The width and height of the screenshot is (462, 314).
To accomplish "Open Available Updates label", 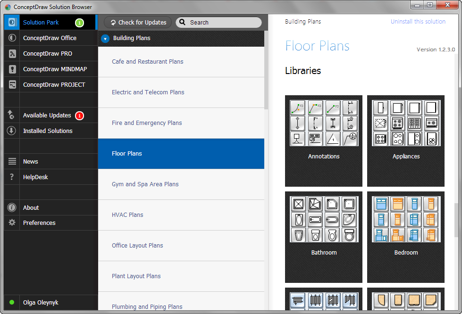I will [x=47, y=116].
